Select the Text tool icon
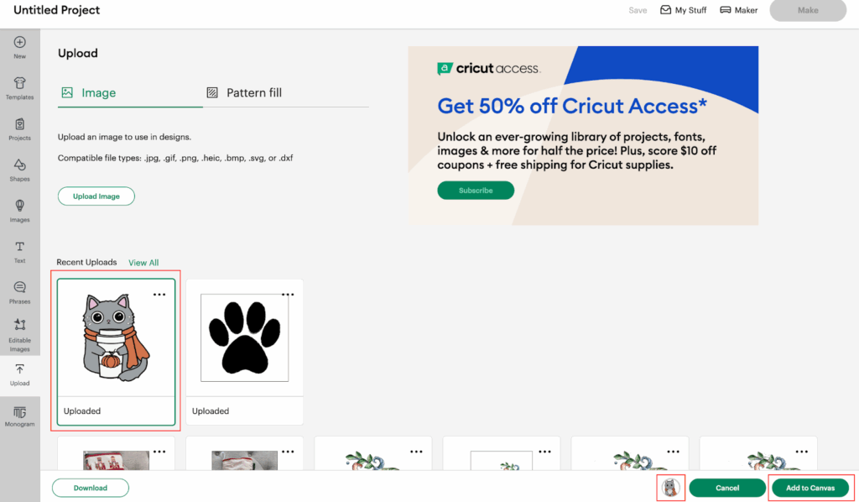This screenshot has height=502, width=859. coord(19,248)
